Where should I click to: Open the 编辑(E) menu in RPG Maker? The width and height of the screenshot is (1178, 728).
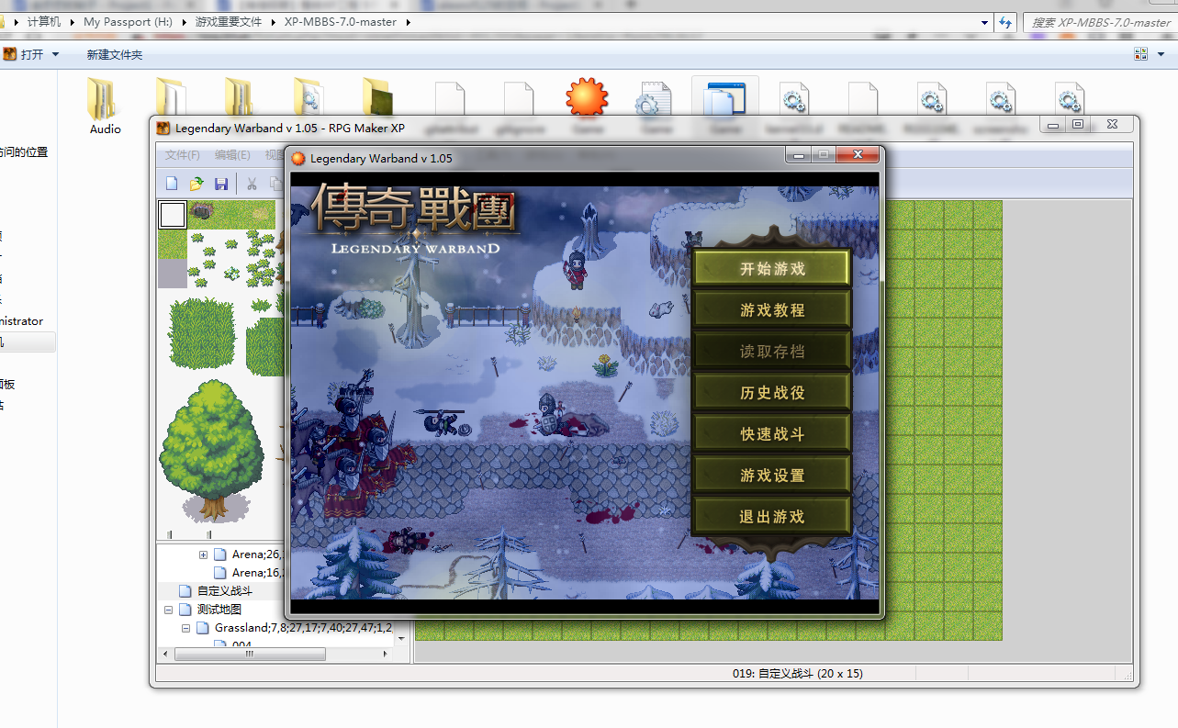(232, 155)
